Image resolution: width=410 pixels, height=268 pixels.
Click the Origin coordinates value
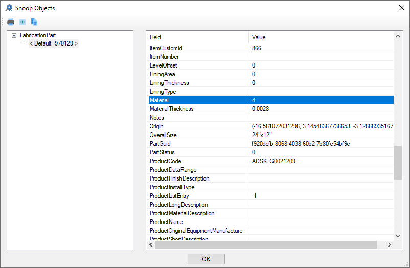(322, 126)
